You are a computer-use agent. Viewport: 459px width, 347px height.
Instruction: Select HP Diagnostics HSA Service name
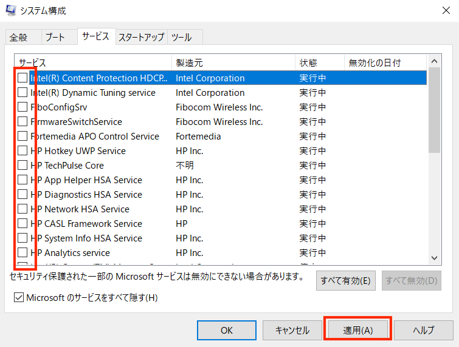86,195
